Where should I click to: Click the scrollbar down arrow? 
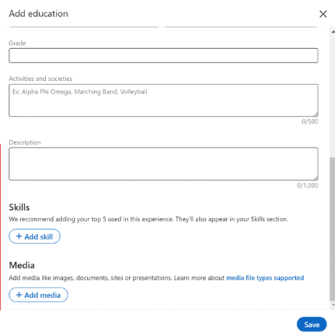pyautogui.click(x=333, y=304)
